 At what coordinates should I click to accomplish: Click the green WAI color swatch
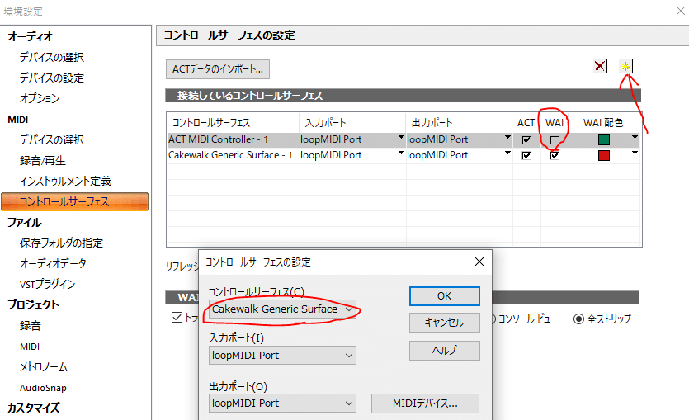pyautogui.click(x=604, y=139)
